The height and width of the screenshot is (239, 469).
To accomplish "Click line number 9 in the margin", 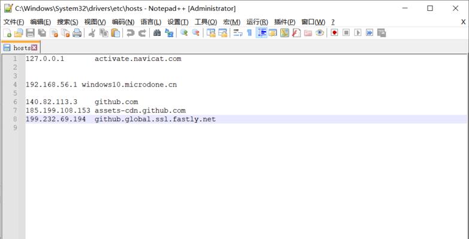I will 15,128.
